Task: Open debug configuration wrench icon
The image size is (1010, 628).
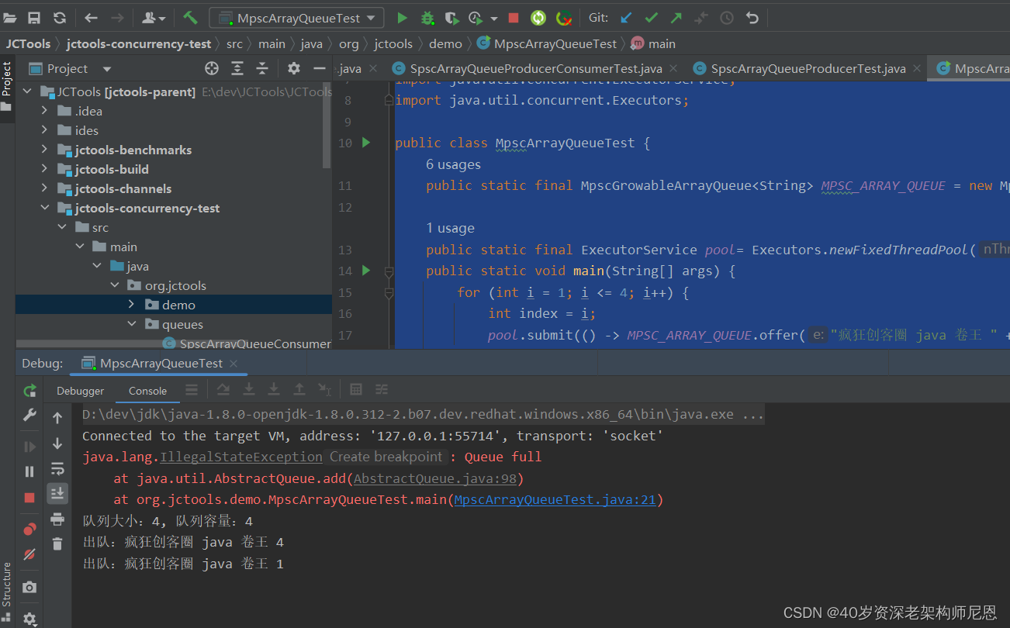Action: click(29, 416)
